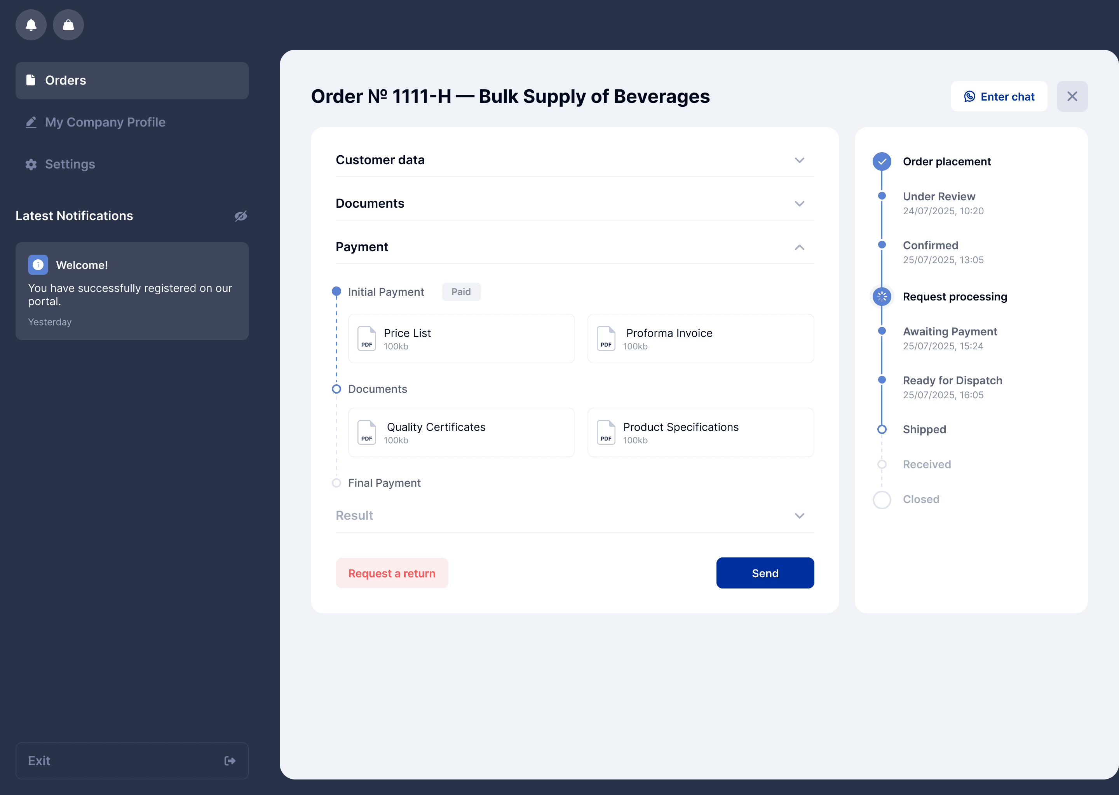Expand the Customer data section
Image resolution: width=1119 pixels, height=795 pixels.
click(x=799, y=161)
